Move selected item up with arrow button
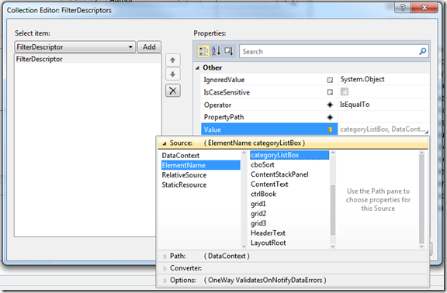Screen dimensions: 447x293 (x=173, y=60)
